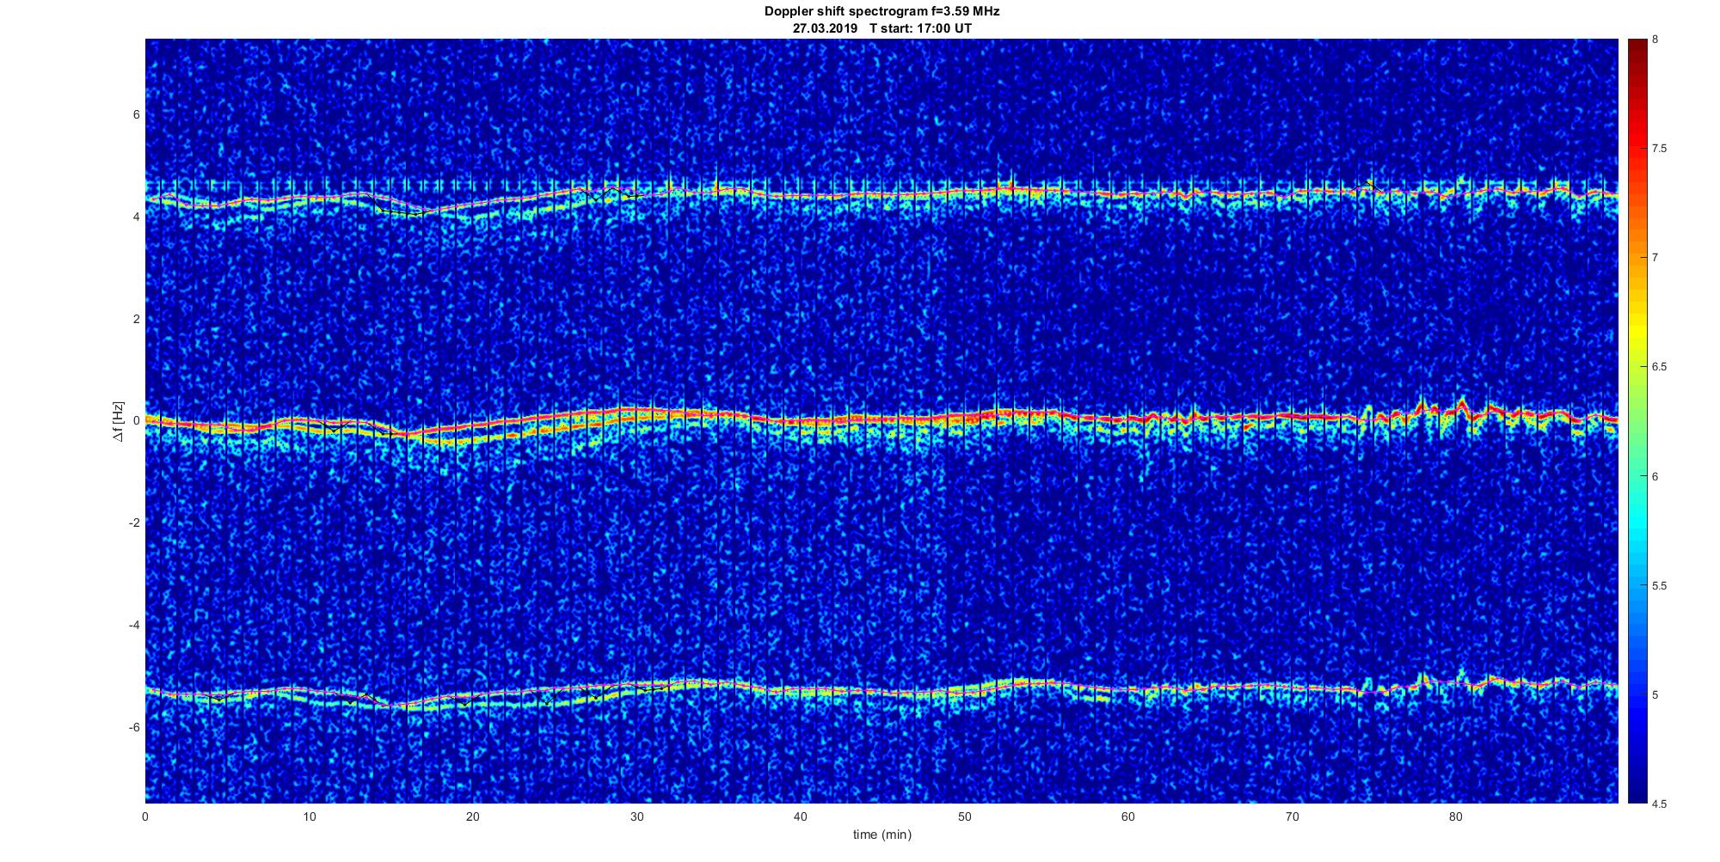Viewport: 1720px width, 862px height.
Task: Click the y-axis tick label '-2'
Action: click(134, 523)
